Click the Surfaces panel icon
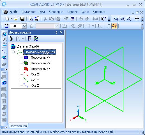The width and height of the screenshot is (145, 135). tap(4, 58)
